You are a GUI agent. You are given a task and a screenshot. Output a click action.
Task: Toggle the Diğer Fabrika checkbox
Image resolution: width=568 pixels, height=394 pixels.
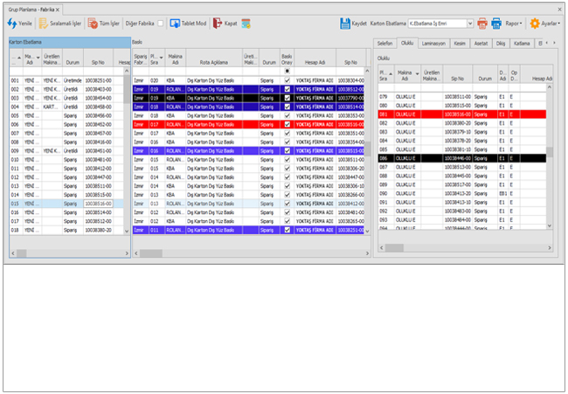point(161,24)
